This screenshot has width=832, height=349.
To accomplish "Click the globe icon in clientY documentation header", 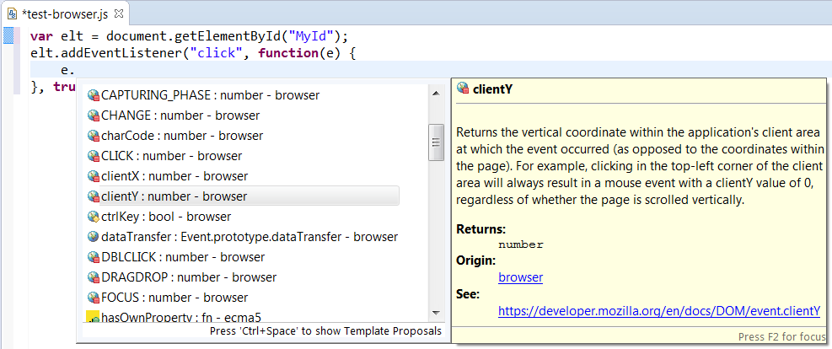I will [463, 89].
